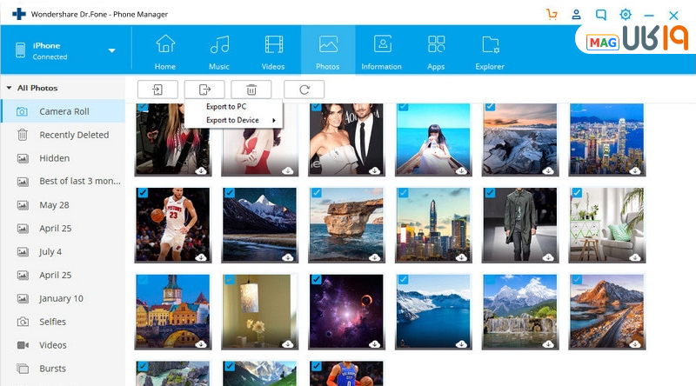Toggle checkbox on the sea rock arch photo
Image resolution: width=696 pixels, height=386 pixels.
tap(316, 193)
